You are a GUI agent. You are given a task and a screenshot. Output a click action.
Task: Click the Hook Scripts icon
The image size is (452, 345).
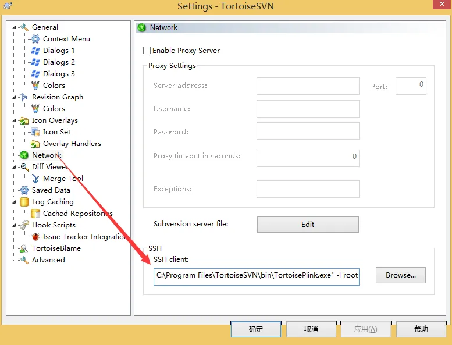click(x=24, y=225)
